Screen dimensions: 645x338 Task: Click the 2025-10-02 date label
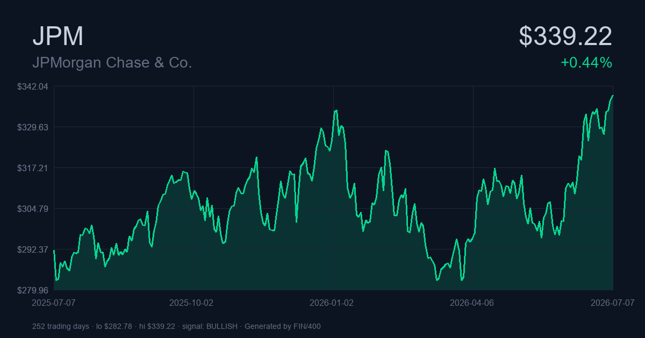(x=191, y=303)
